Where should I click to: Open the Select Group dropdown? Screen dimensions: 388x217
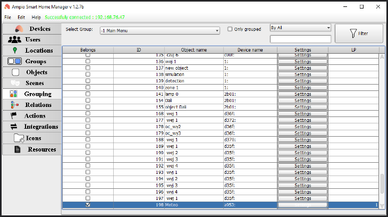click(160, 31)
